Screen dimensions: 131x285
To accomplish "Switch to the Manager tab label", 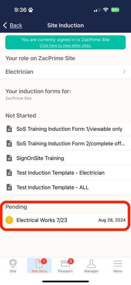I will 91,271.
